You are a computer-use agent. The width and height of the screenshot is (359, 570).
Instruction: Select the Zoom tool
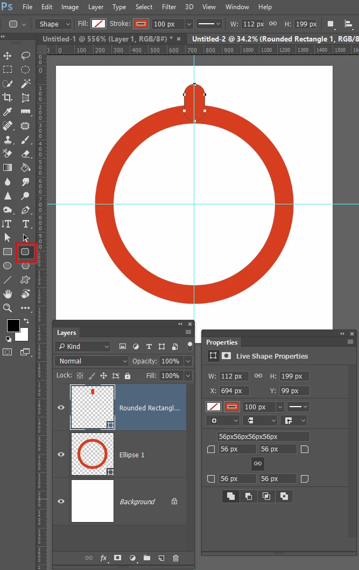pyautogui.click(x=7, y=308)
